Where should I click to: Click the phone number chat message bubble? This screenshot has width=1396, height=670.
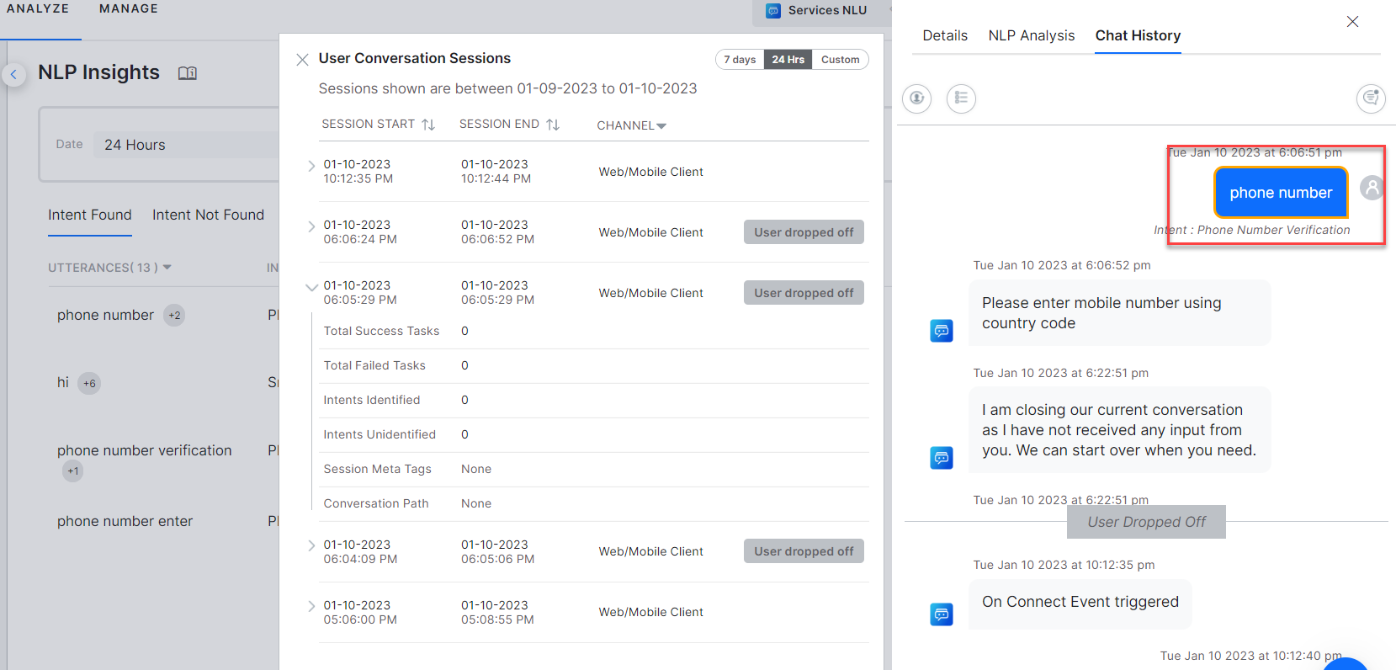1280,193
